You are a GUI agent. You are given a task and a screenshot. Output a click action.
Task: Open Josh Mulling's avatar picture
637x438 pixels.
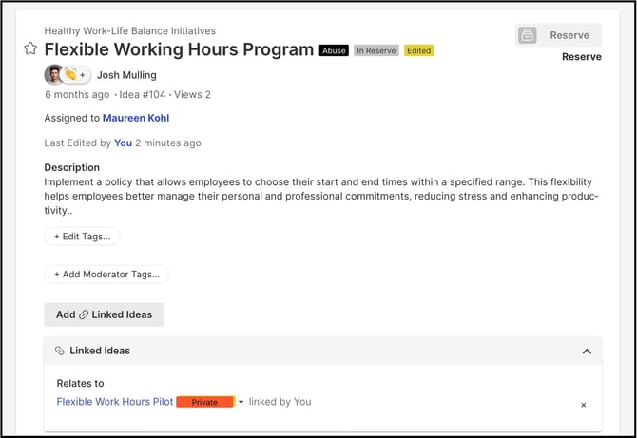point(53,75)
